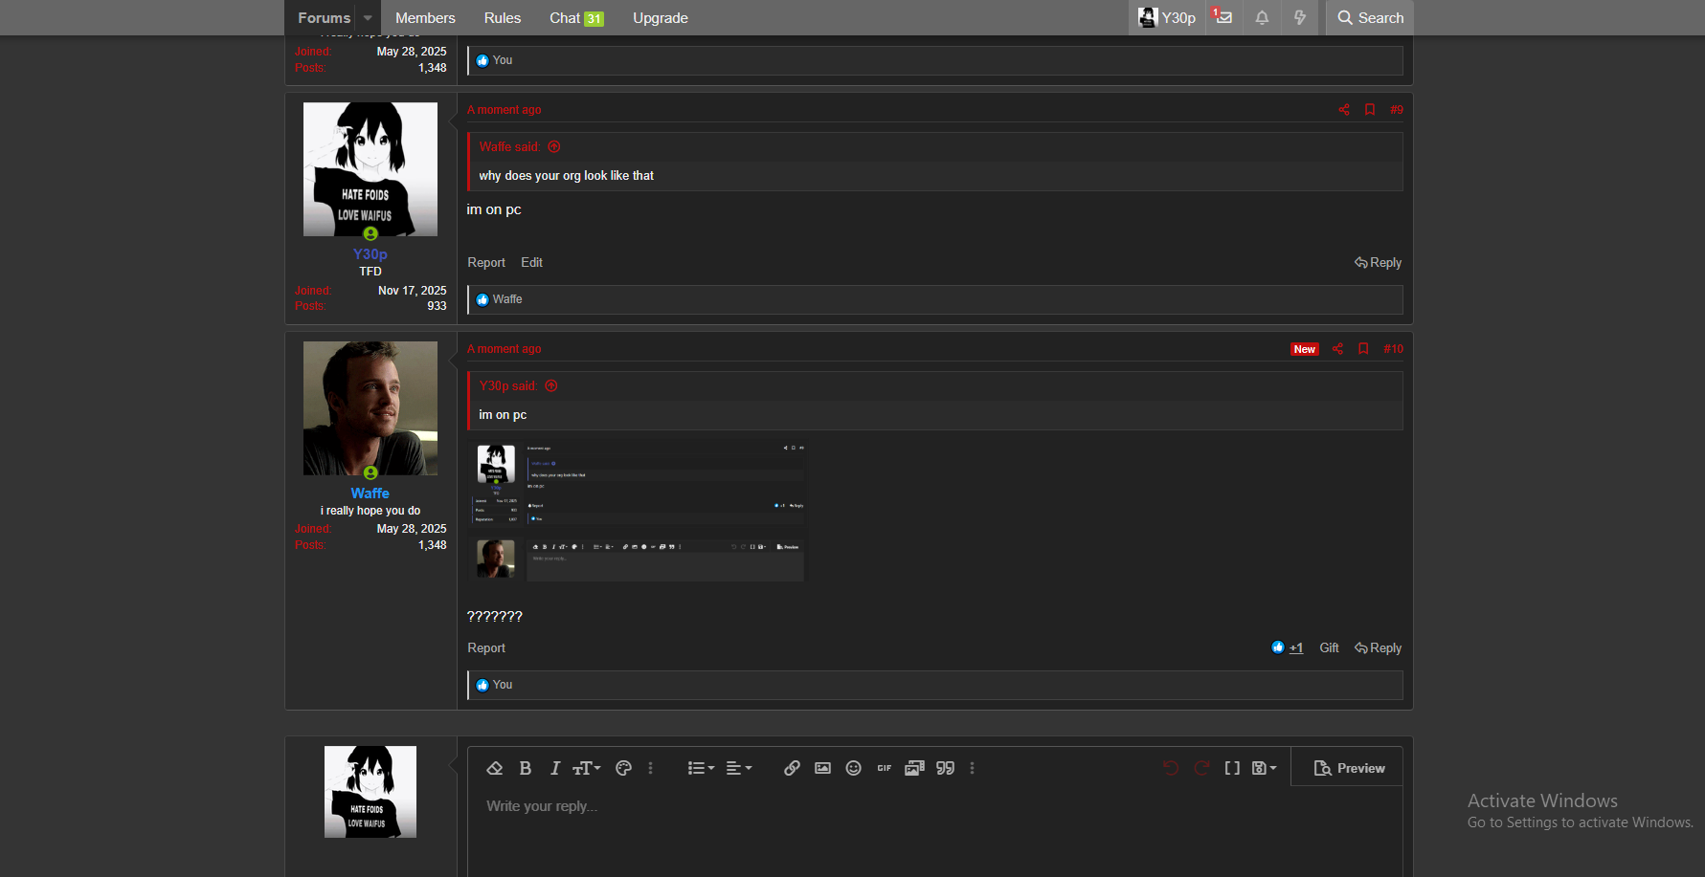Open the Upgrade page
The height and width of the screenshot is (877, 1705).
coord(661,17)
